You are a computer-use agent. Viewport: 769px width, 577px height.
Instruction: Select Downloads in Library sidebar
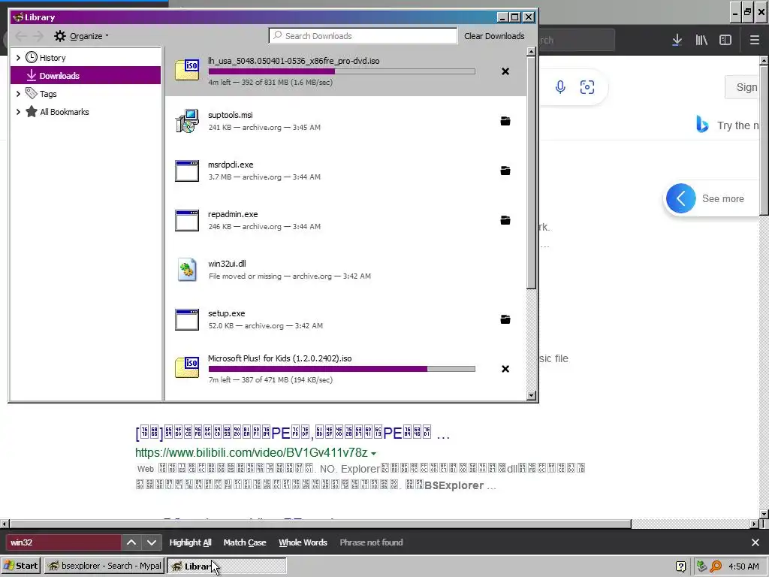pyautogui.click(x=86, y=76)
